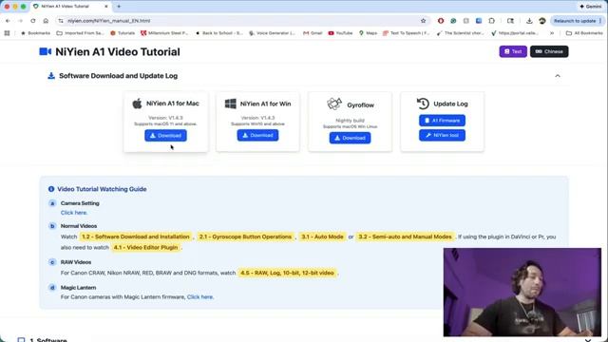Click the info icon beside Video Tutorial Watching Guide
This screenshot has width=608, height=342.
point(51,189)
